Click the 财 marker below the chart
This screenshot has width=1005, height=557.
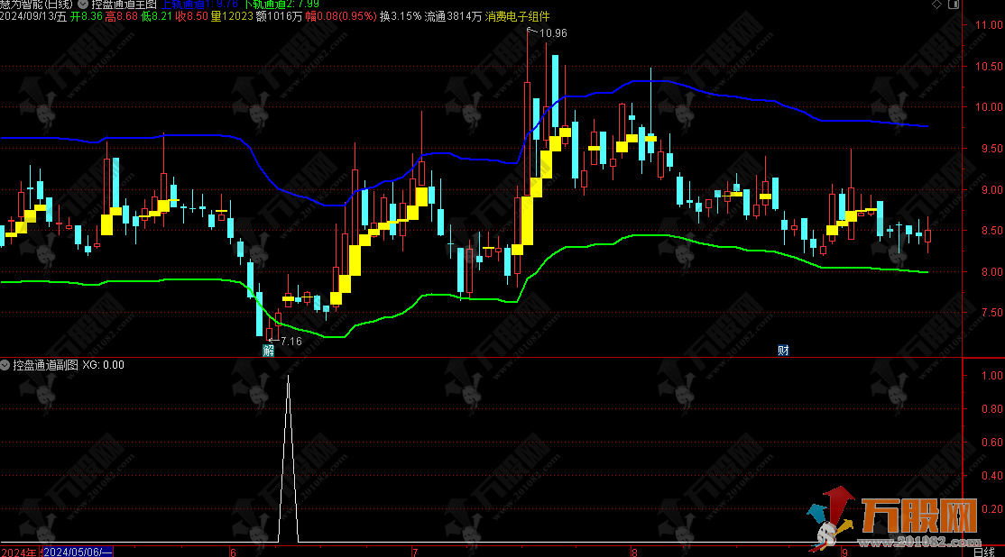coord(783,351)
